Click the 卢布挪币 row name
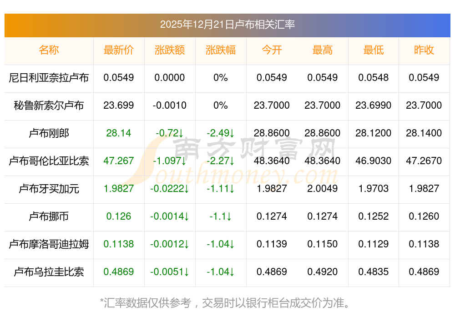This screenshot has height=317, width=455. click(49, 216)
